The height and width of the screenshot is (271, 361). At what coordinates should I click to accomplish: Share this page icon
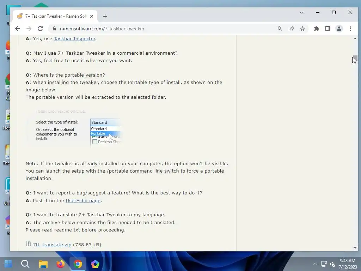291,29
